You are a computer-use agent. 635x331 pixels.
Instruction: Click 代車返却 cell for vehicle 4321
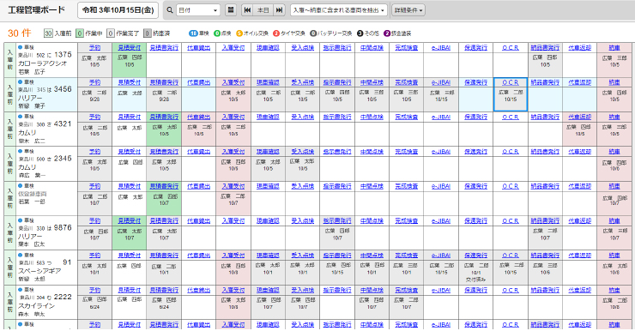[x=579, y=134]
